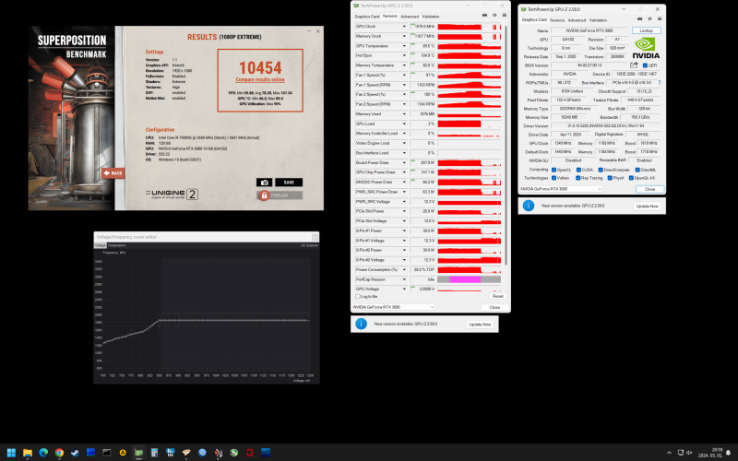Click the refresh icon in GPU-Z Sensors window
Image resolution: width=738 pixels, height=461 pixels.
pos(494,16)
